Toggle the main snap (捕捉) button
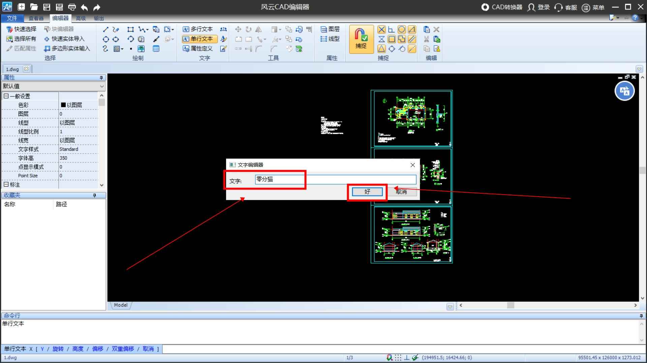Image resolution: width=647 pixels, height=363 pixels. click(x=361, y=39)
